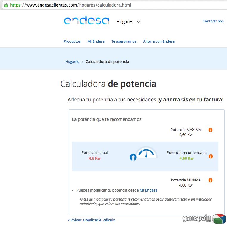Viewport: 227px width, 225px height.
Task: Click the Potencia recomendada label
Action: point(186,153)
